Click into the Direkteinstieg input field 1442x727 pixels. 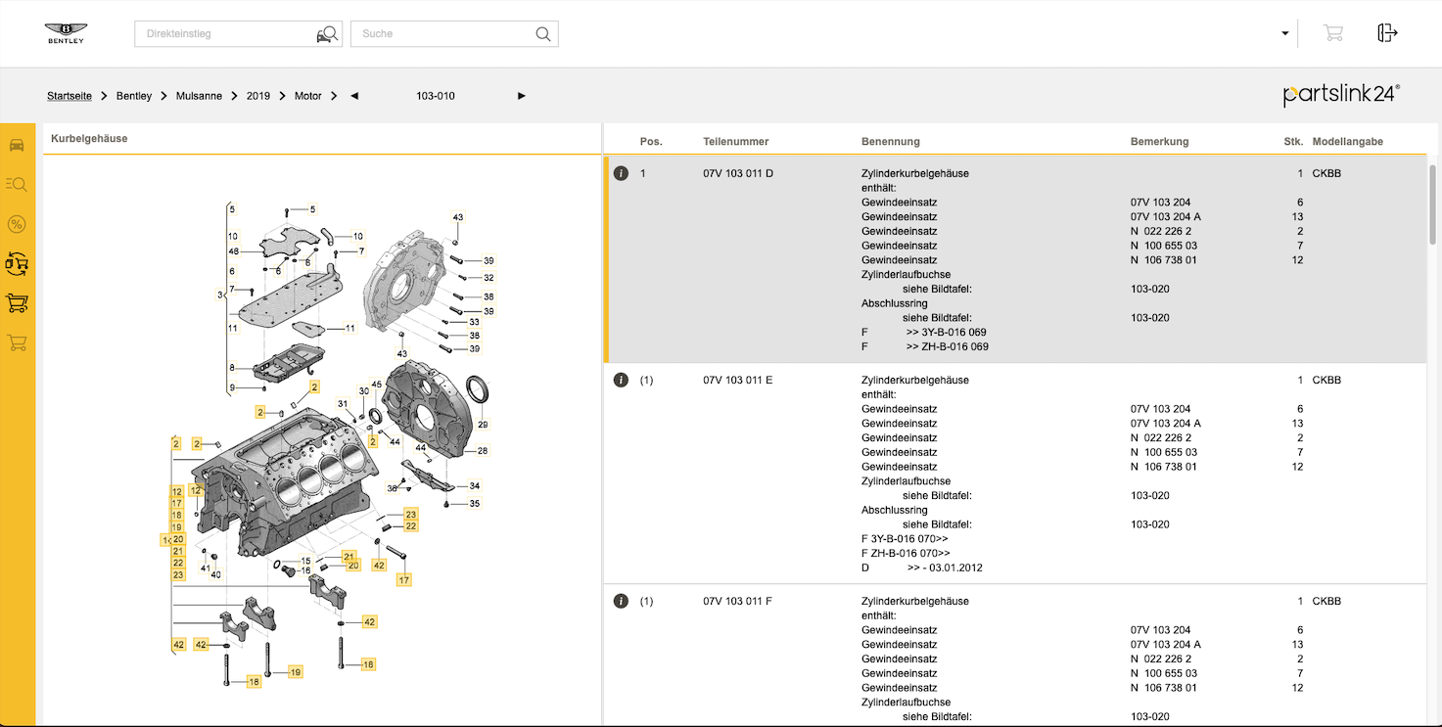(x=225, y=34)
